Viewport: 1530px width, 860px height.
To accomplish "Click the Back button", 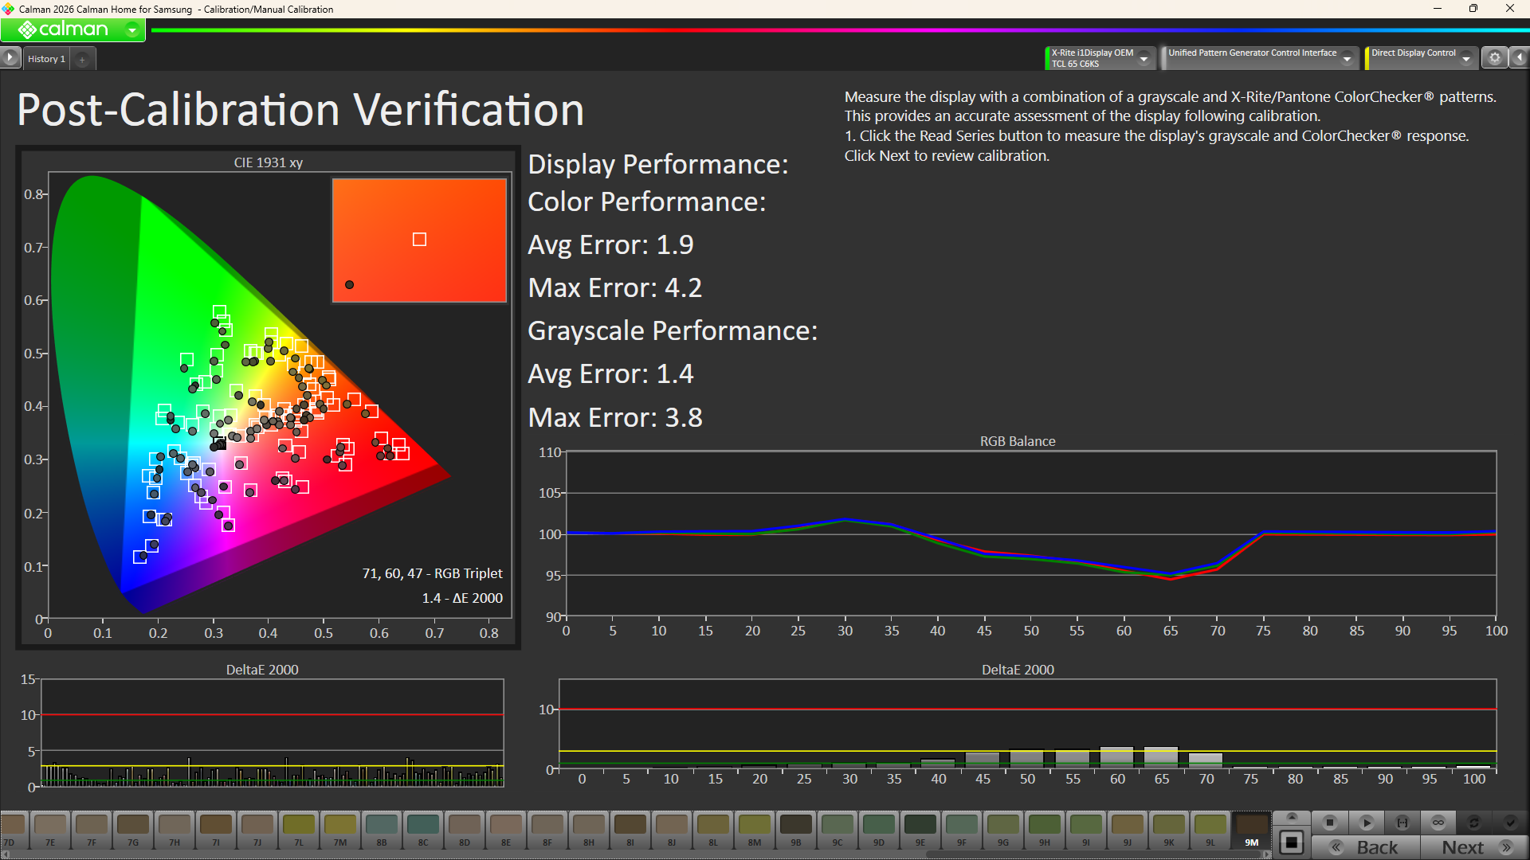I will pyautogui.click(x=1367, y=847).
